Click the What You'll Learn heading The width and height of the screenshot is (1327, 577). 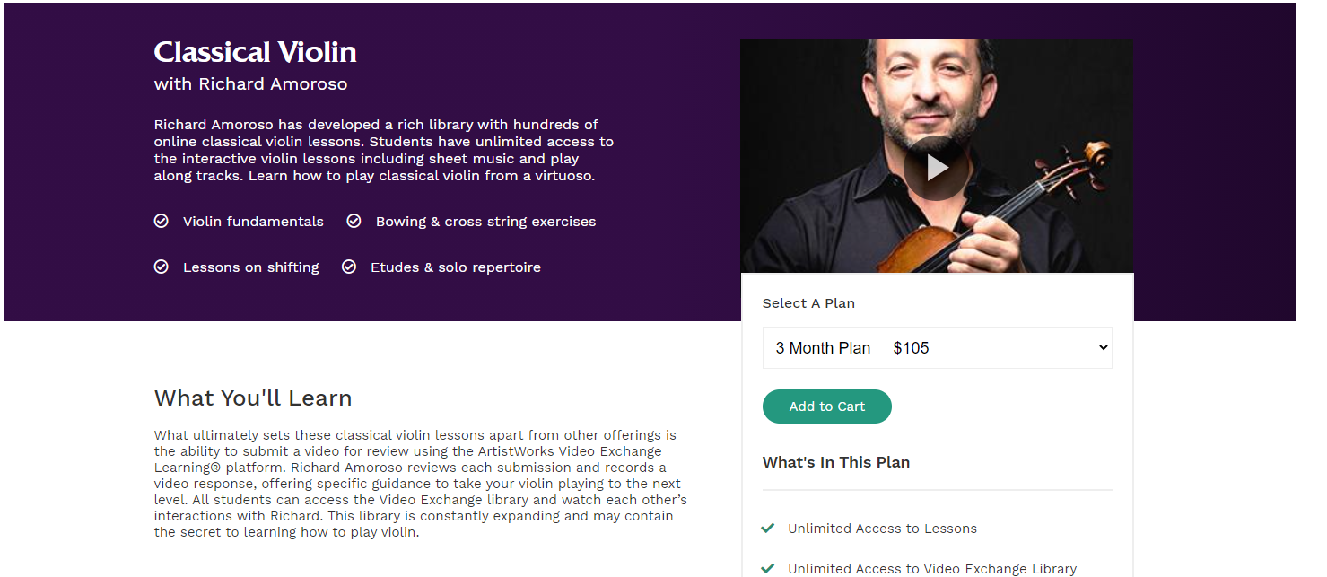tap(253, 398)
